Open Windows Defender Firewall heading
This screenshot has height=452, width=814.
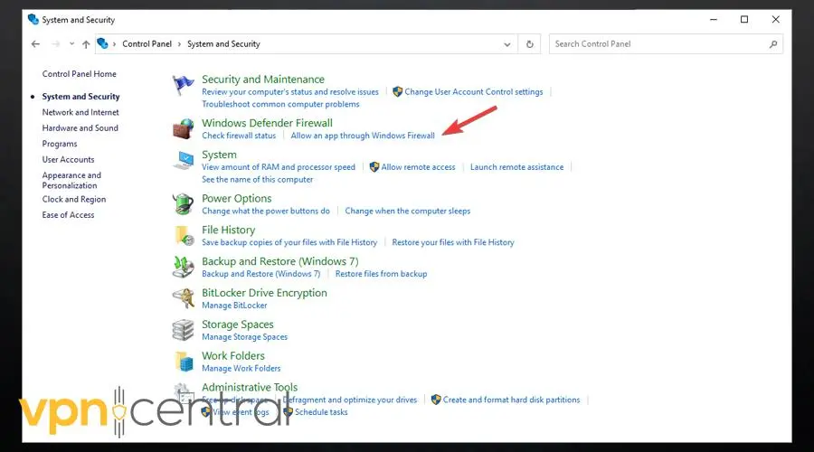tap(268, 123)
